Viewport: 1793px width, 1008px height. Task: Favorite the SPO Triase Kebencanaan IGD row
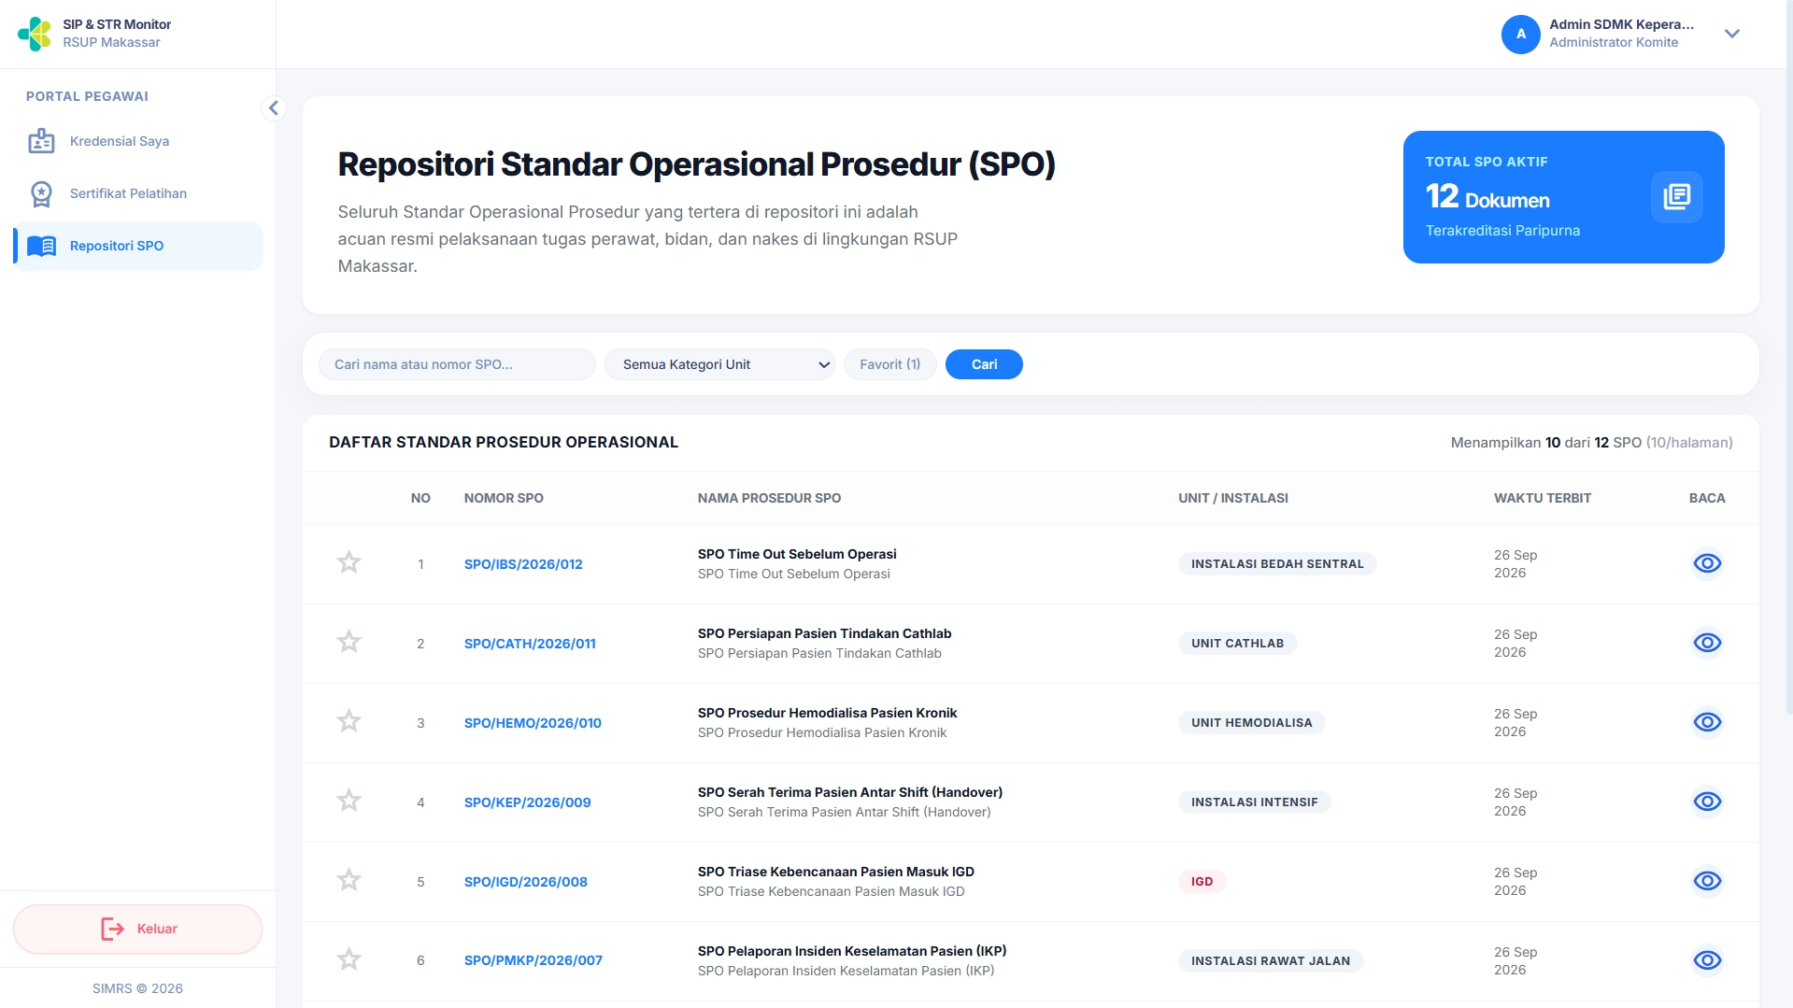click(349, 880)
